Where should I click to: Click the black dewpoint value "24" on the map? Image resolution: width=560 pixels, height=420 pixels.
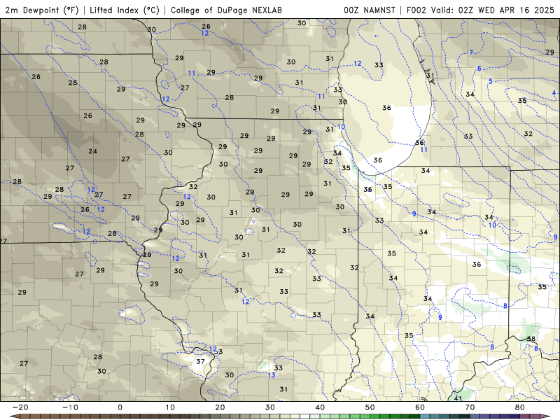93,151
